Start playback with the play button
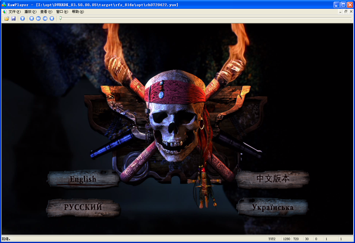 click(x=23, y=18)
